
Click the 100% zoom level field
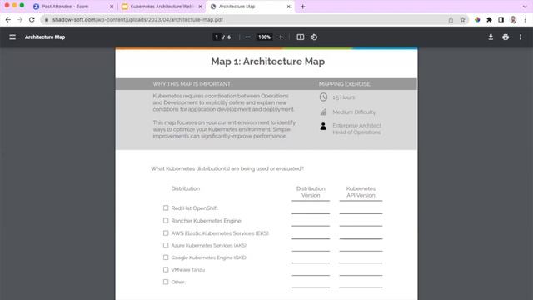[x=264, y=37]
